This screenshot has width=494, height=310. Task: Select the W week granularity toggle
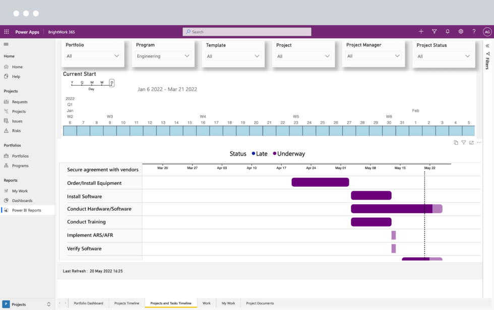tap(101, 82)
